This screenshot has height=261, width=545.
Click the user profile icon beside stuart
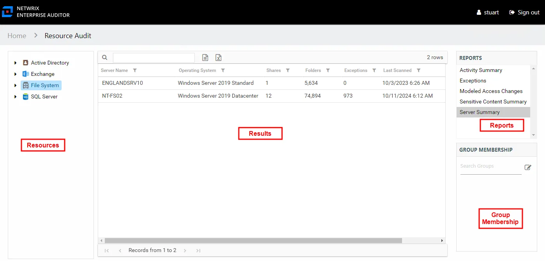coord(479,12)
